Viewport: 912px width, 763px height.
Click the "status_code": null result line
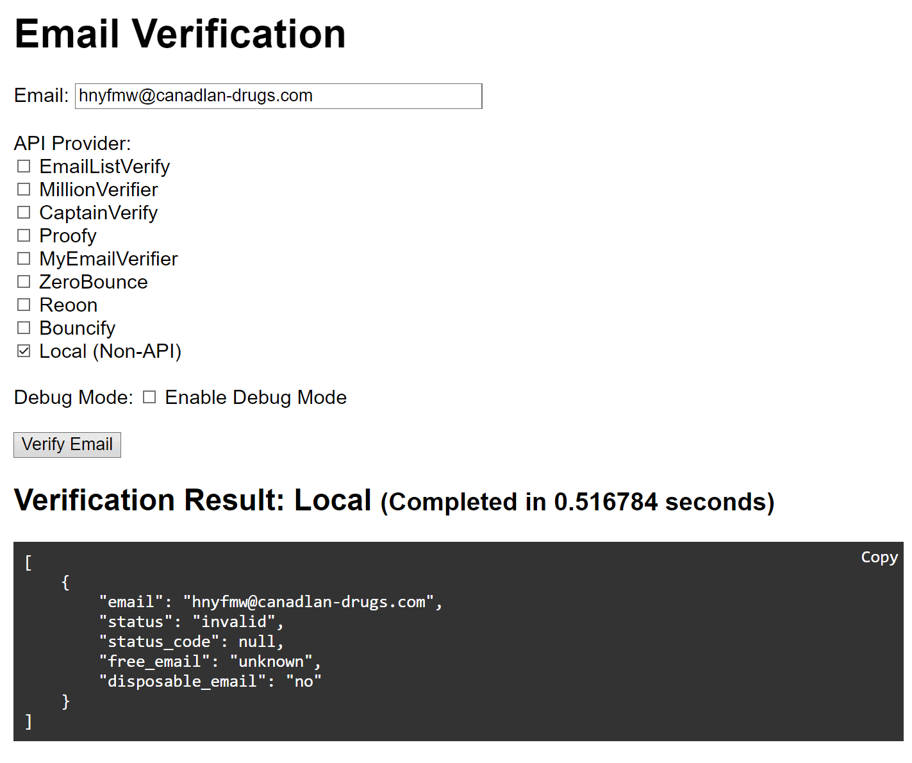(x=192, y=642)
